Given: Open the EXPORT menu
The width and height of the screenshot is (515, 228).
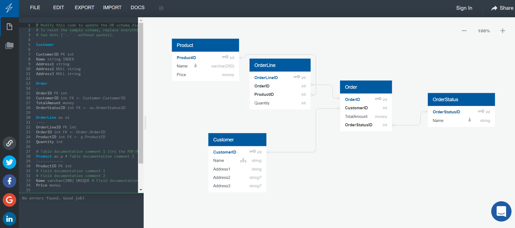Looking at the screenshot, I should (x=85, y=8).
